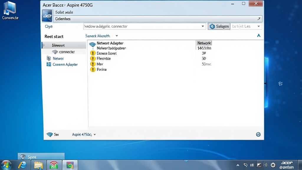302x170 pixels.
Task: Select the Dewne Boret row text
Action: pyautogui.click(x=106, y=53)
